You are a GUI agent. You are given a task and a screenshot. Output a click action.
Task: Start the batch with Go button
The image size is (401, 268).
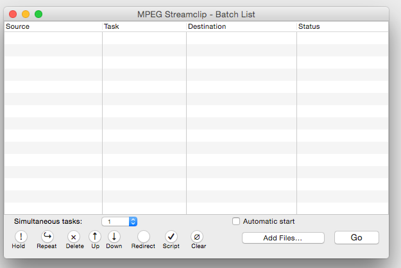(357, 238)
